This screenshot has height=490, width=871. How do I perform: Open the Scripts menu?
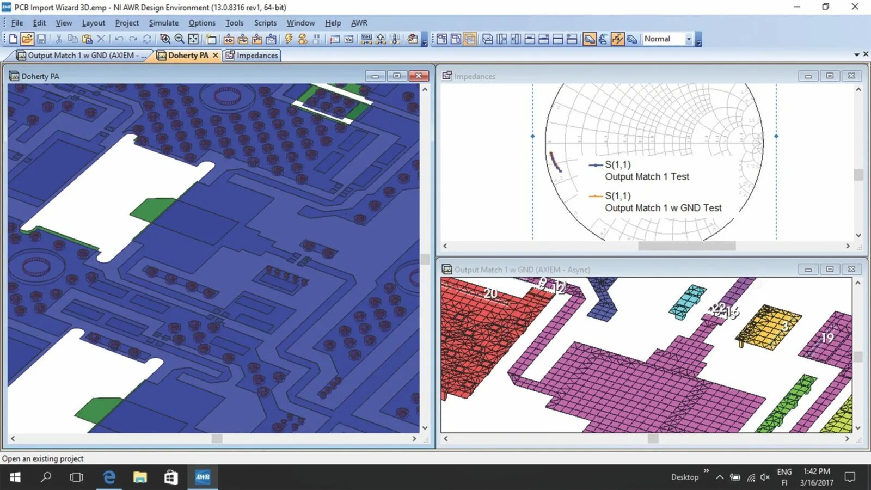[265, 23]
